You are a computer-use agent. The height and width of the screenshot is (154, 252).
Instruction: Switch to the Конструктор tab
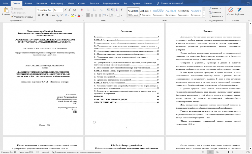click(x=57, y=3)
